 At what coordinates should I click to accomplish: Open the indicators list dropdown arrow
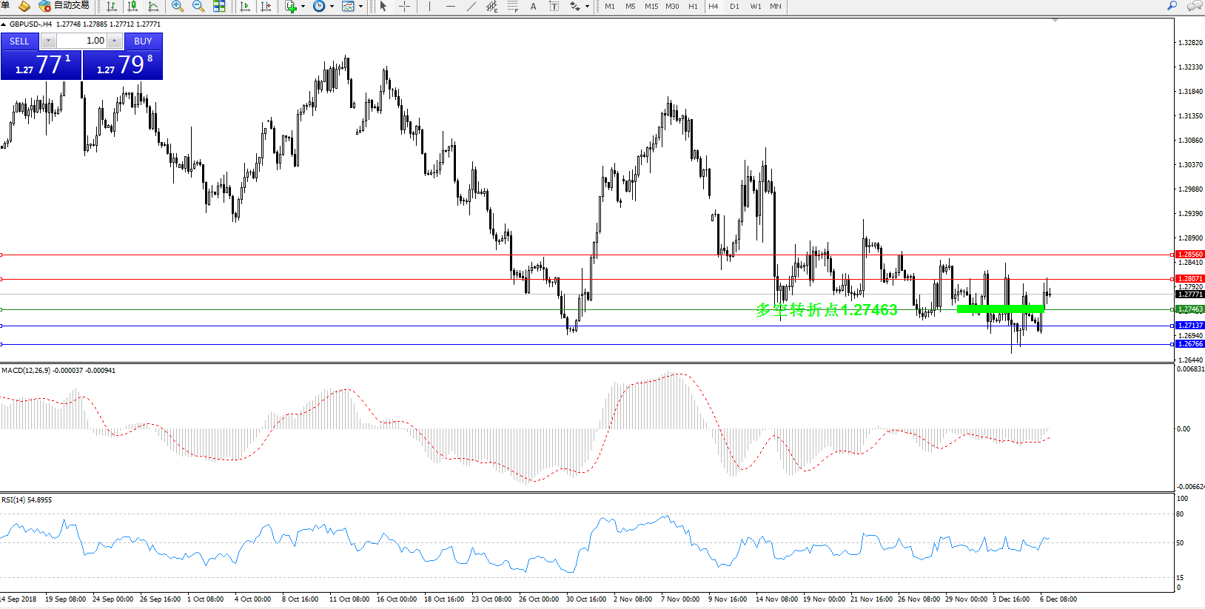click(303, 6)
